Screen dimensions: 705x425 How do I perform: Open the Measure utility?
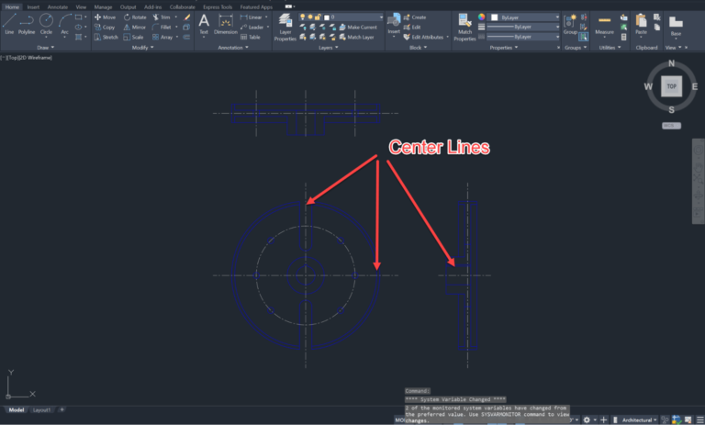coord(604,25)
